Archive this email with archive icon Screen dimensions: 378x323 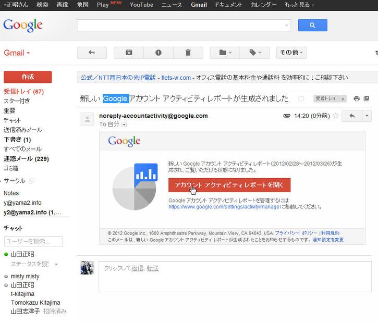click(129, 53)
